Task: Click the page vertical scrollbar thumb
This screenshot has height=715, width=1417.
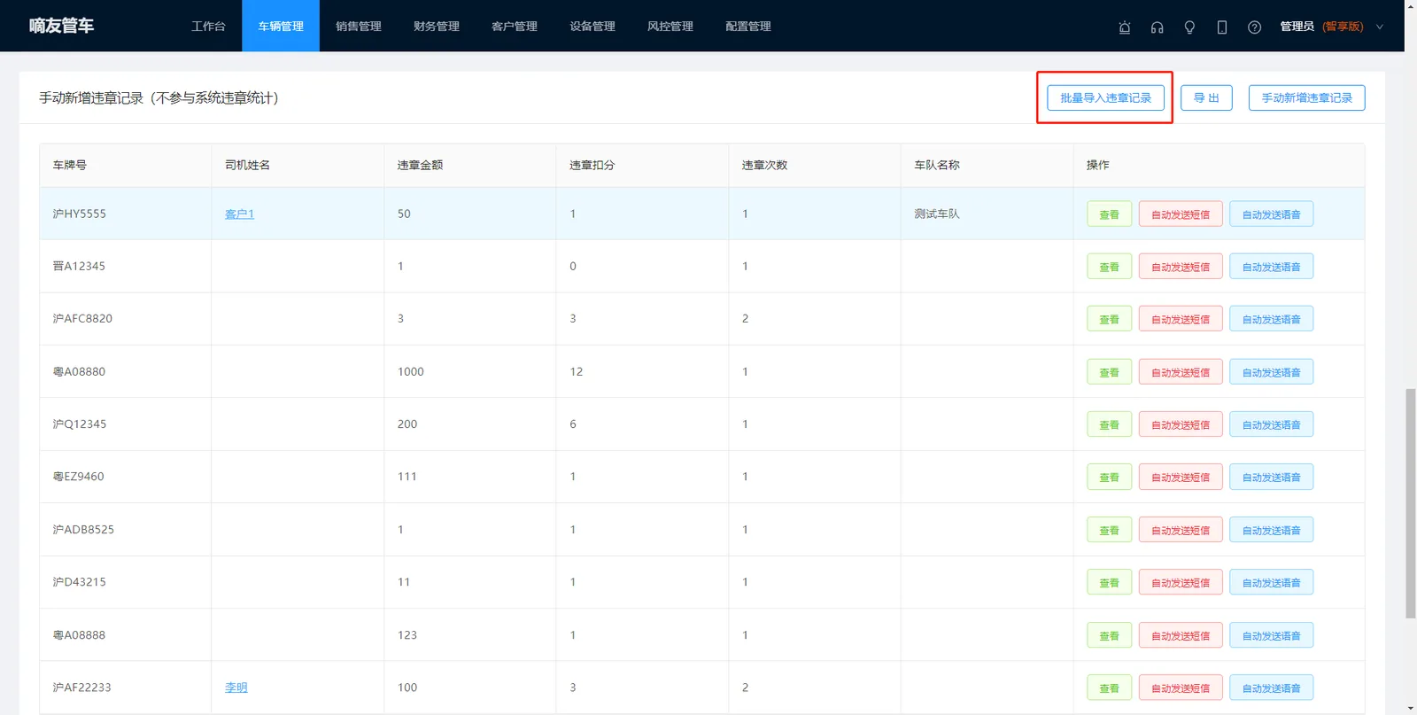Action: coord(1410,502)
